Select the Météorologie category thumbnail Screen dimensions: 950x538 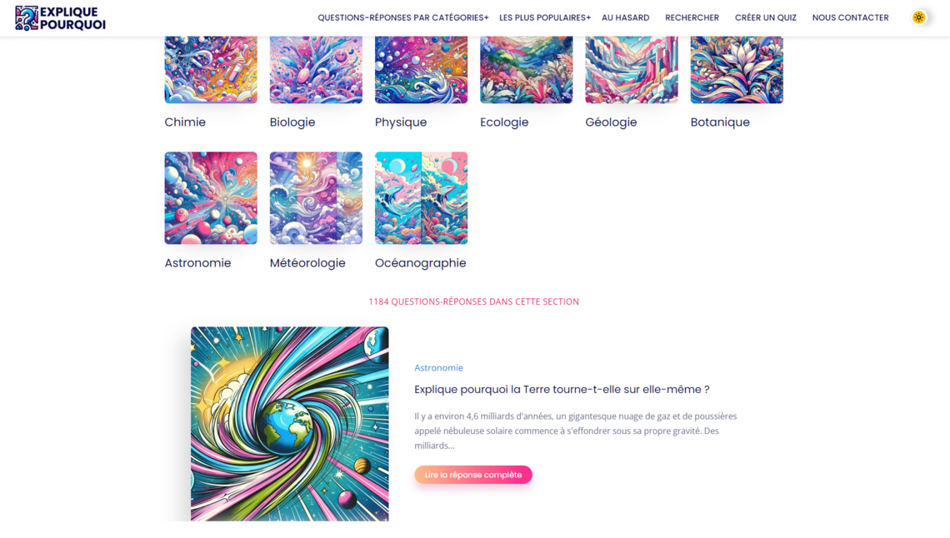(316, 198)
